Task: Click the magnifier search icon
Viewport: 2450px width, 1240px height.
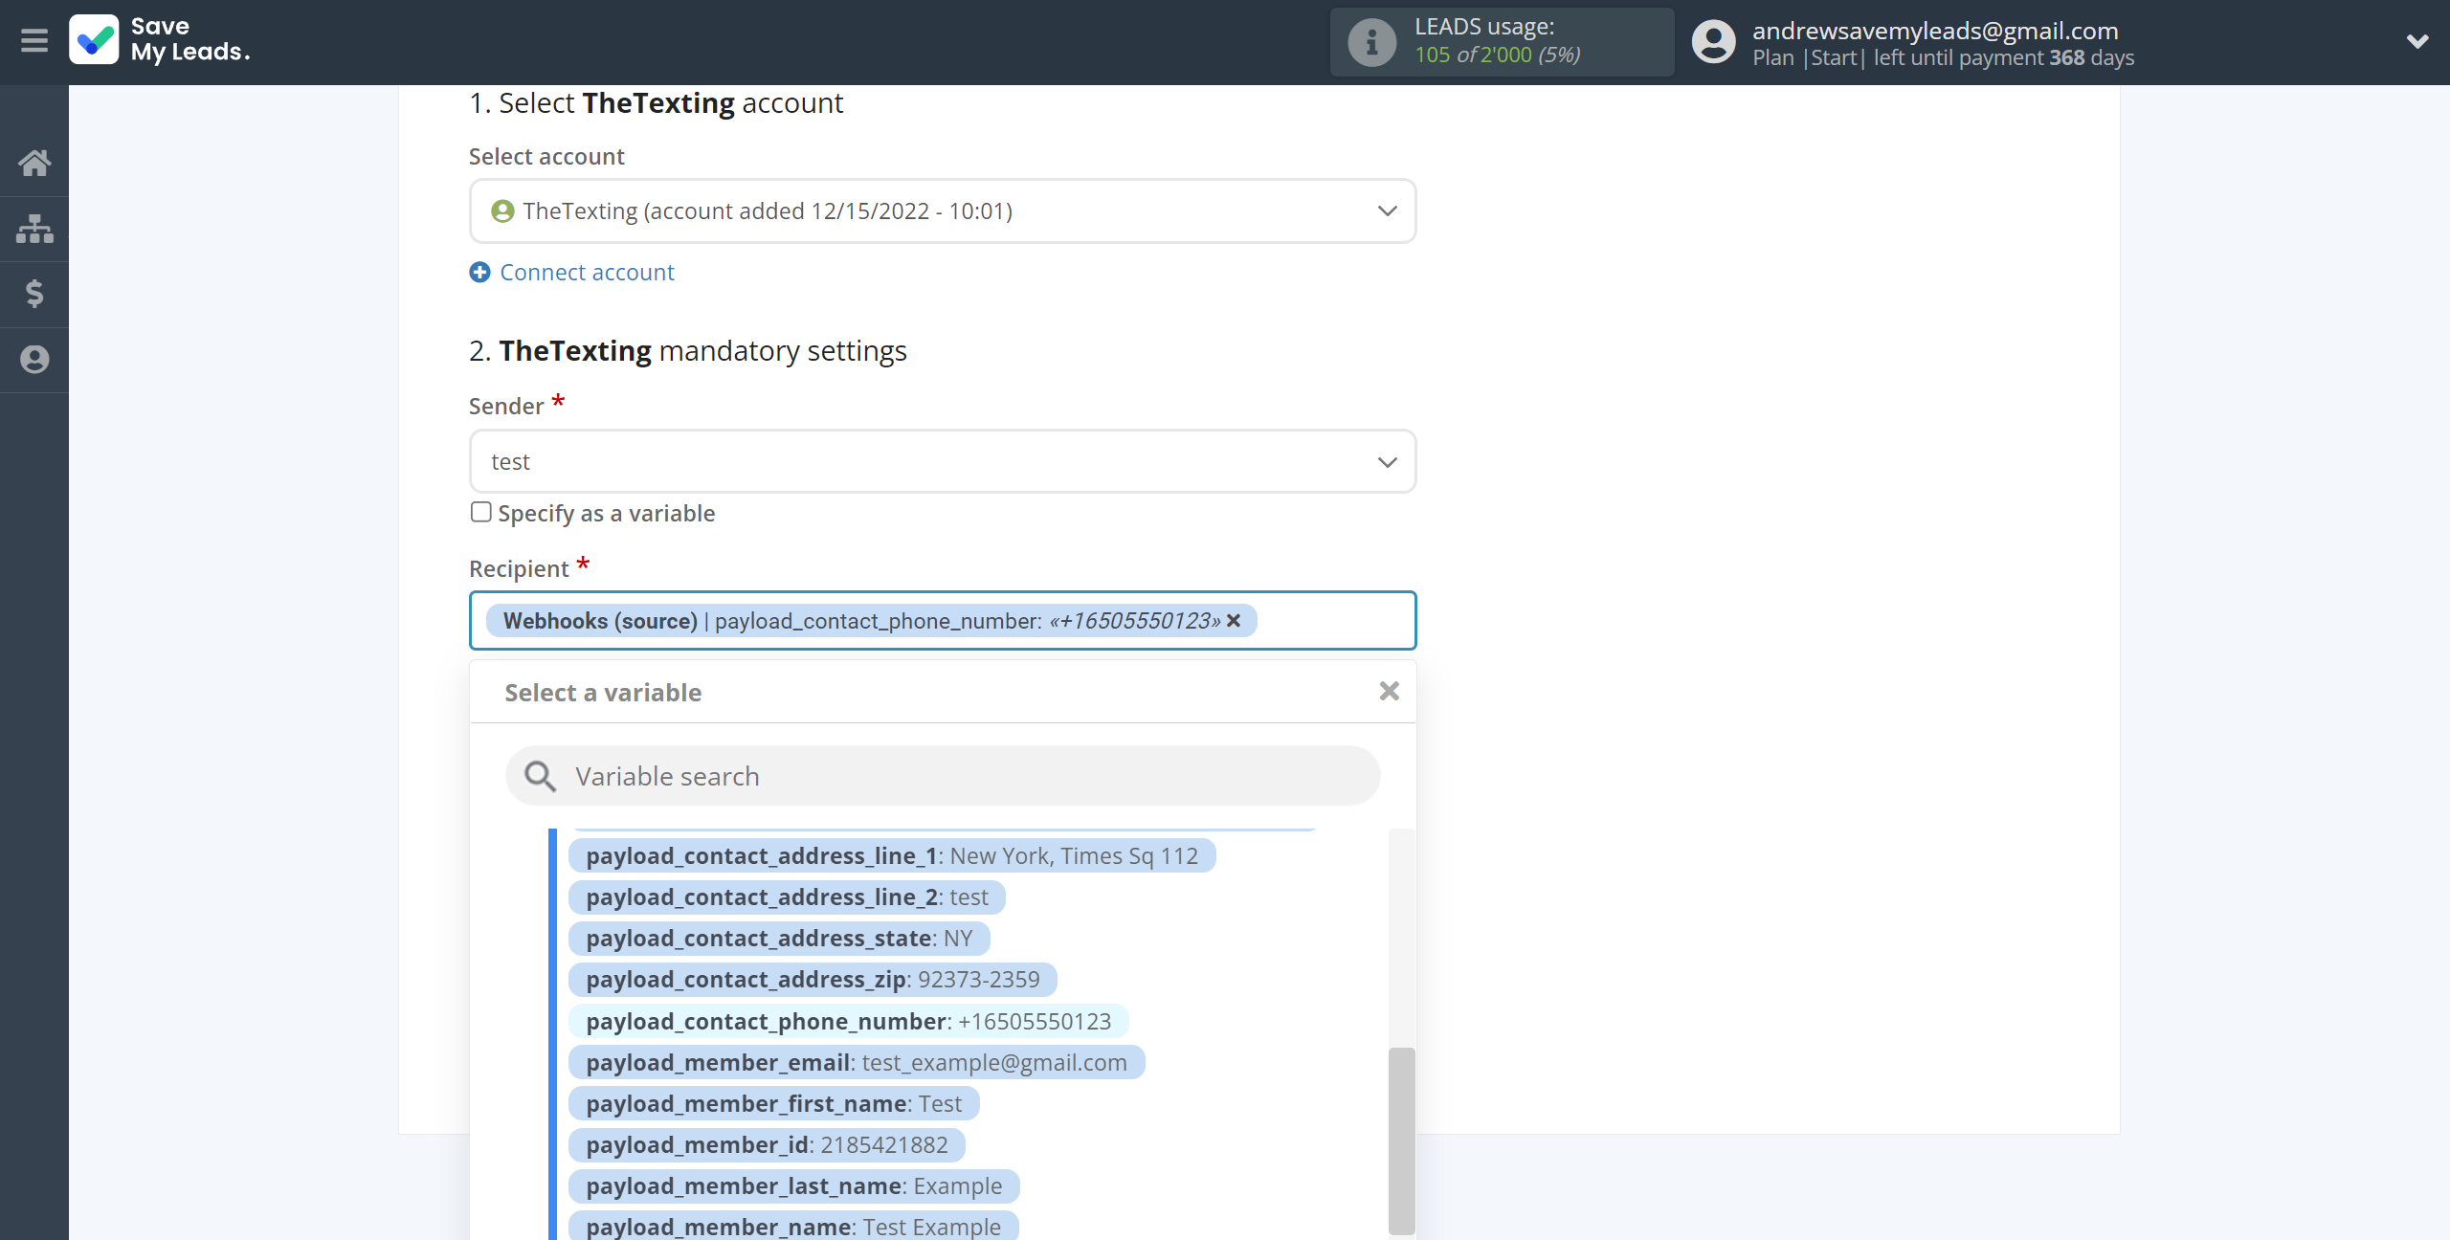Action: pos(541,776)
